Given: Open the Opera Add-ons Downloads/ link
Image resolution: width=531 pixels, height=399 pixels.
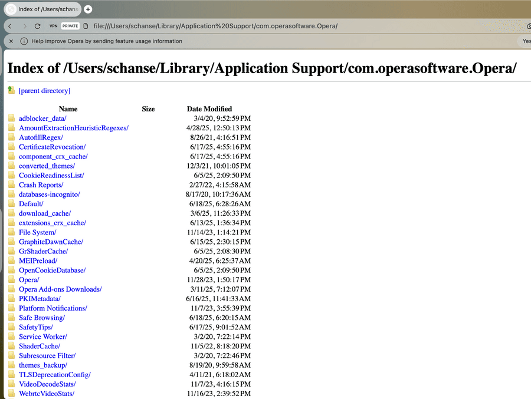Looking at the screenshot, I should [60, 289].
